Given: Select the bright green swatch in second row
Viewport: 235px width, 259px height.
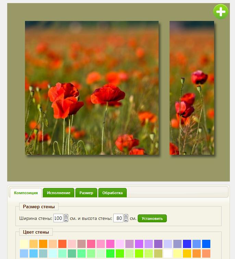Looking at the screenshot, I should (x=110, y=254).
